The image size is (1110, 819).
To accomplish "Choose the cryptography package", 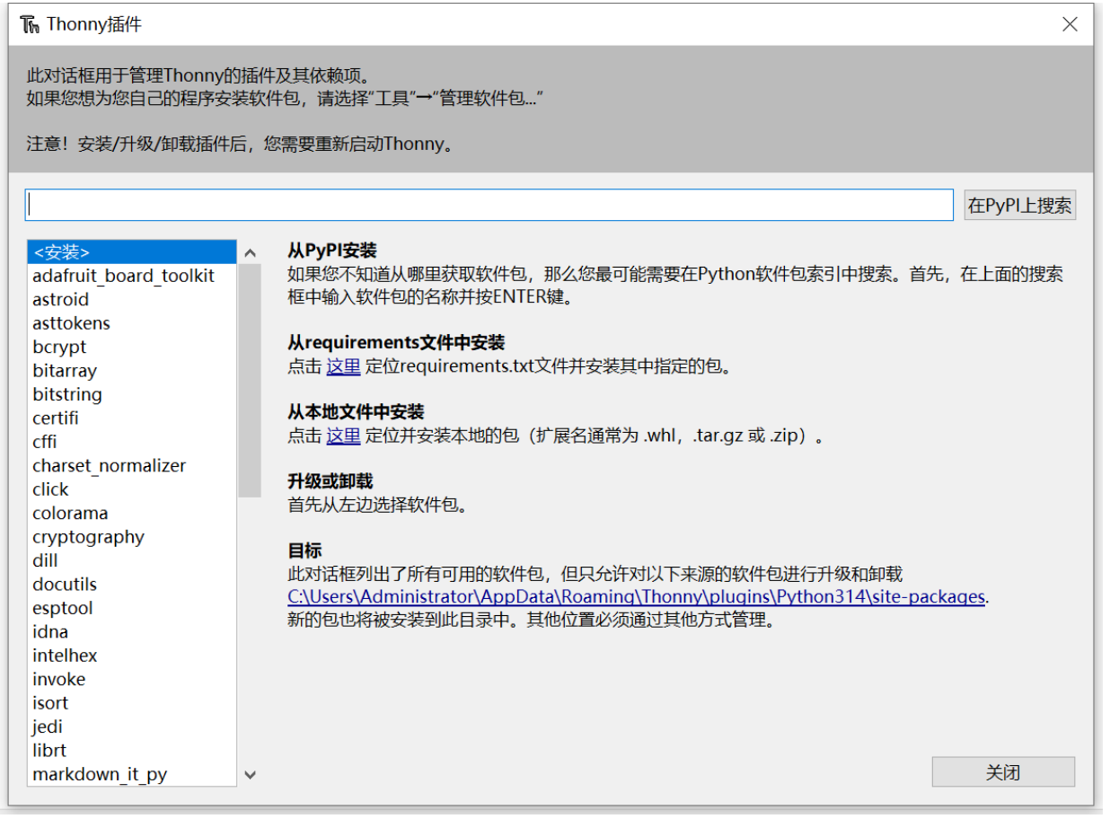I will coord(88,537).
